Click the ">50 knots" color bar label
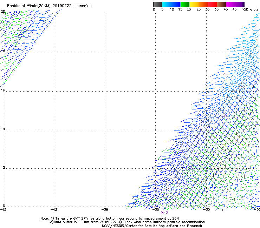 250,9
